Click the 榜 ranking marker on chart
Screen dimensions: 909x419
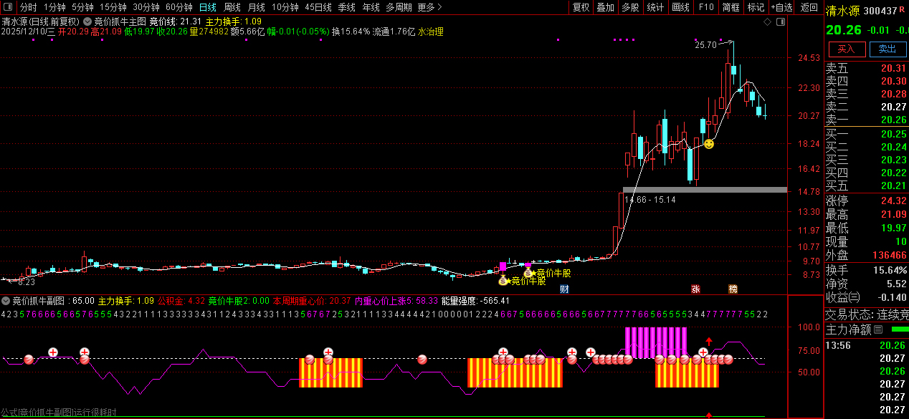(733, 289)
